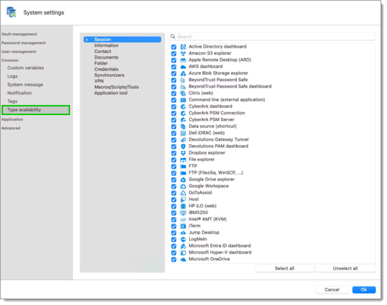Click the Azure Blob Storage explorer icon
This screenshot has width=387, height=305.
pyautogui.click(x=183, y=73)
